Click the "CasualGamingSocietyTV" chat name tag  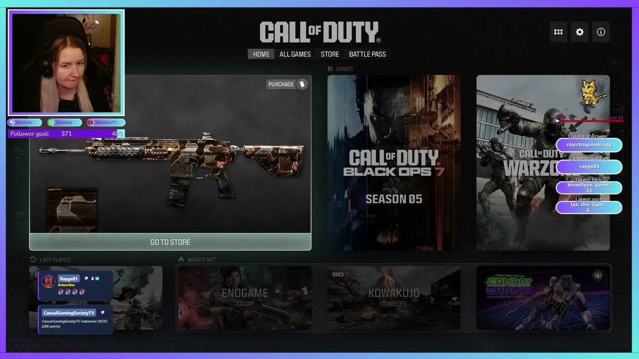69,313
